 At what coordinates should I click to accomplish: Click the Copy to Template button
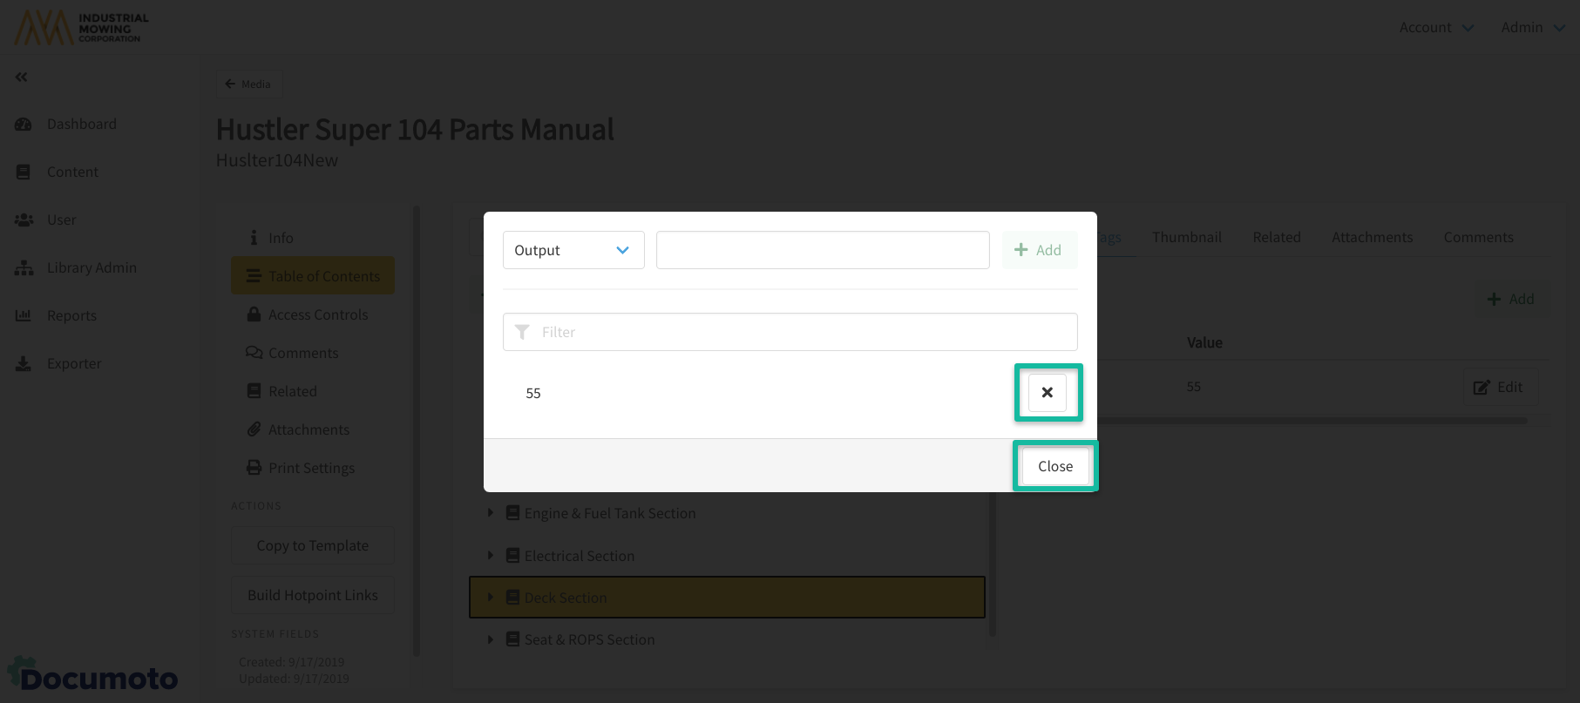(312, 545)
